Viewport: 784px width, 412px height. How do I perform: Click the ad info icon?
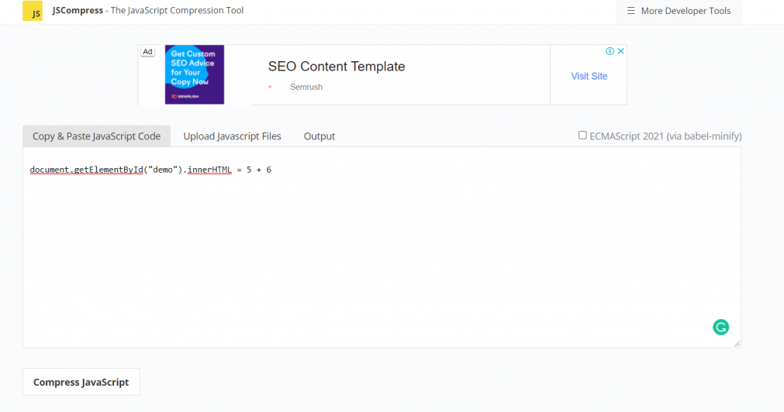click(x=610, y=51)
